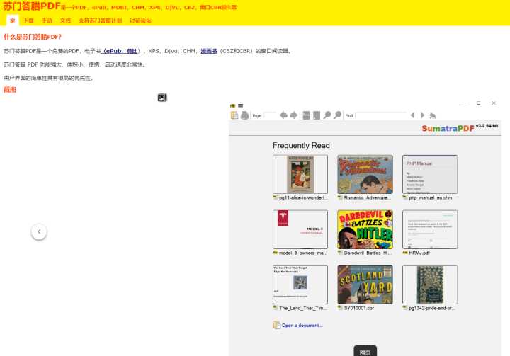Click the 网页 button at bottom
The image size is (510, 356).
pyautogui.click(x=365, y=352)
